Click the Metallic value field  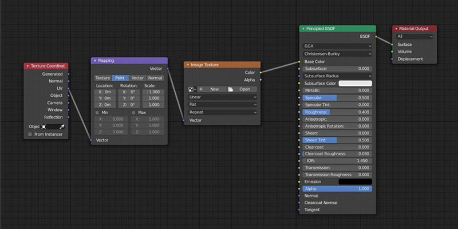(337, 90)
